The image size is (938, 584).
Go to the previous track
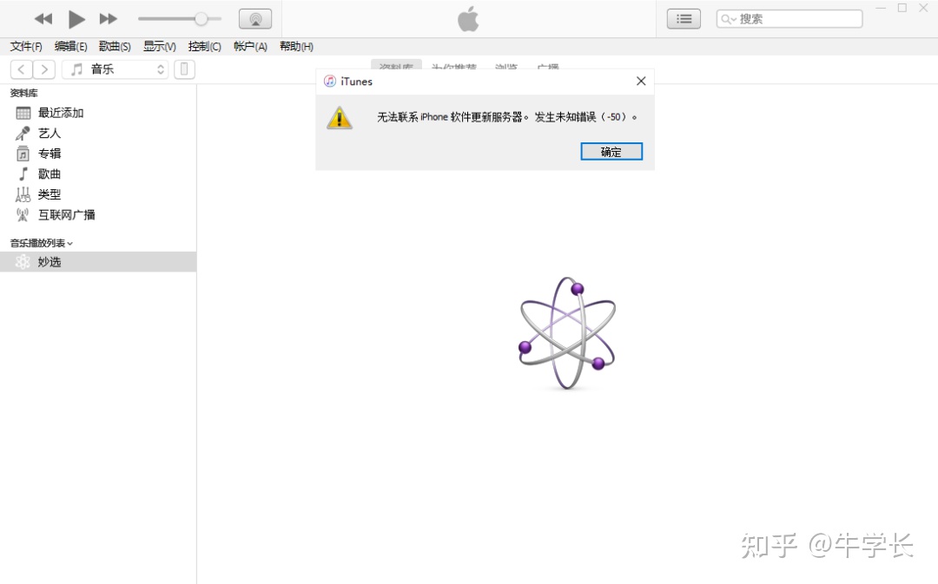pos(43,17)
